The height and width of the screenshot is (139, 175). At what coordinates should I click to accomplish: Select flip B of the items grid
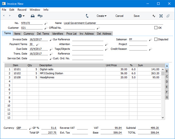[x=167, y=71]
